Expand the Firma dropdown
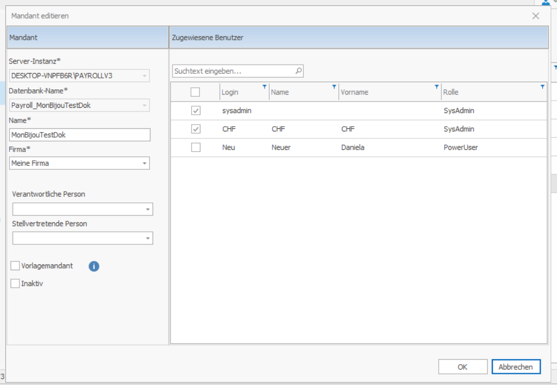 [145, 164]
